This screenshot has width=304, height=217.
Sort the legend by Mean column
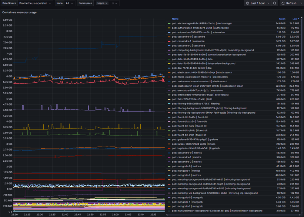pos(282,19)
